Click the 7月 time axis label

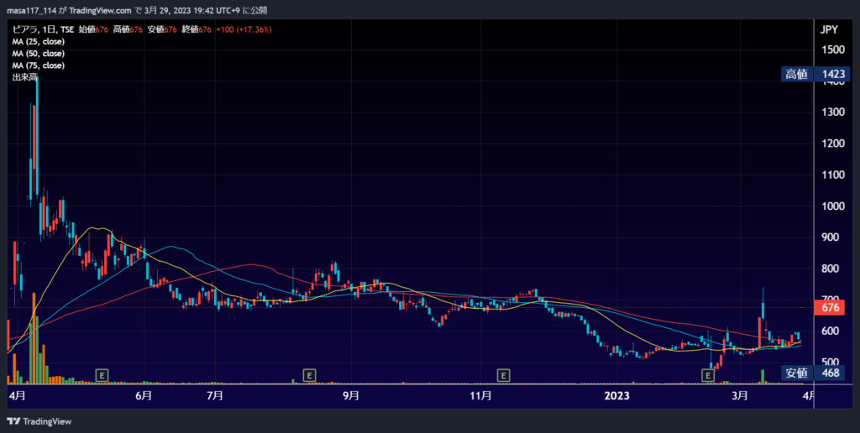click(214, 396)
